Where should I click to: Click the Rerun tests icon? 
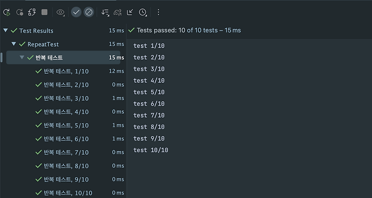tap(7, 12)
